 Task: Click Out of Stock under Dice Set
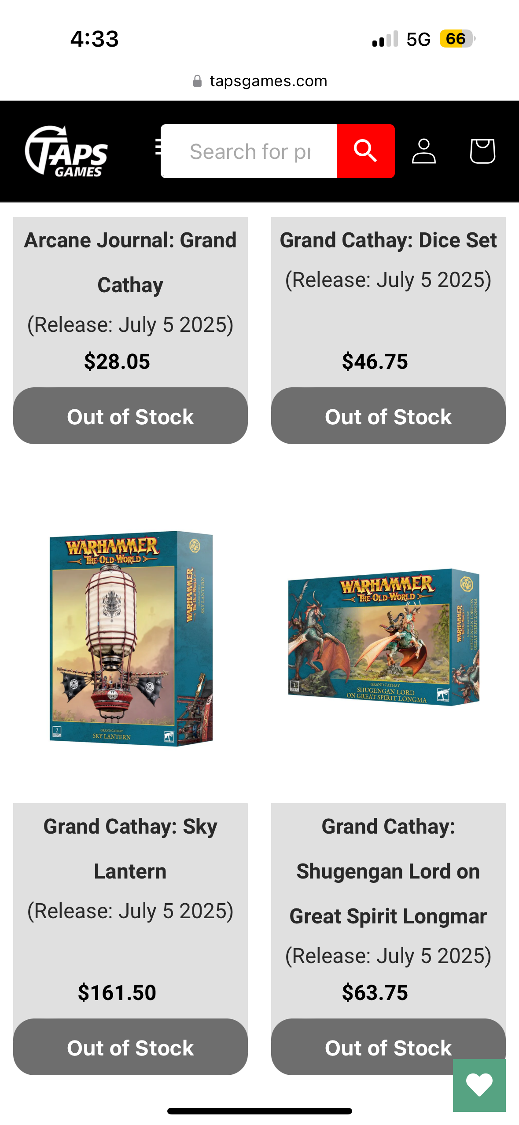click(388, 416)
